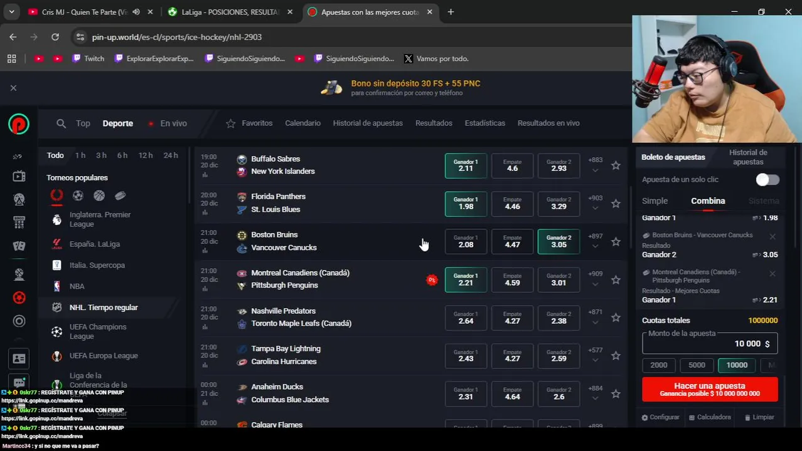Open 'NHL. Tiempo regular' tournament
This screenshot has height=451, width=802.
pos(104,308)
